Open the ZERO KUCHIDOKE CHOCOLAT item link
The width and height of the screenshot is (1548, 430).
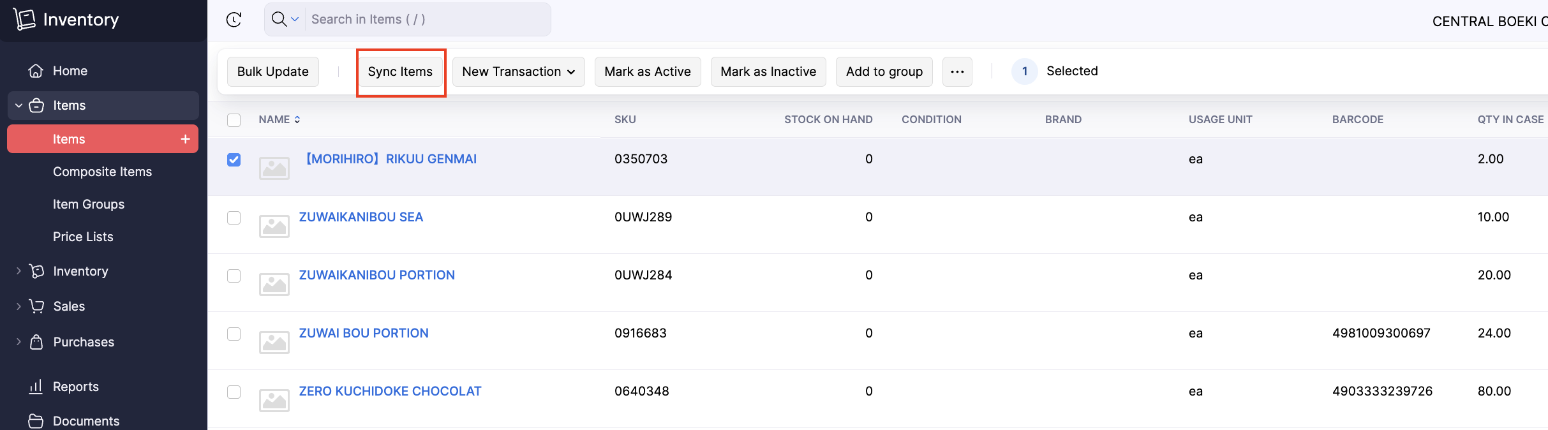pos(390,391)
